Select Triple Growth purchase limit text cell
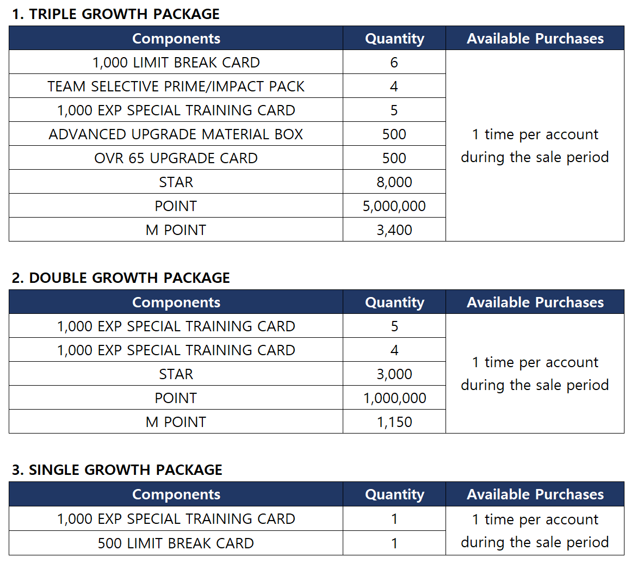The image size is (637, 563). click(x=535, y=146)
